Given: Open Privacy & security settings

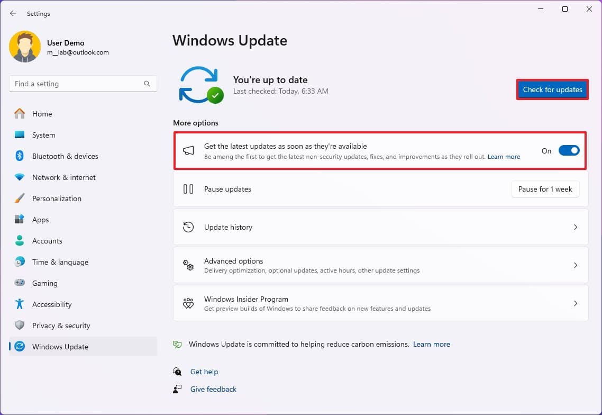Looking at the screenshot, I should pyautogui.click(x=60, y=326).
